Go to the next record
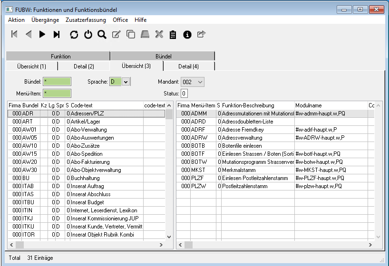This screenshot has width=389, height=266. click(42, 34)
